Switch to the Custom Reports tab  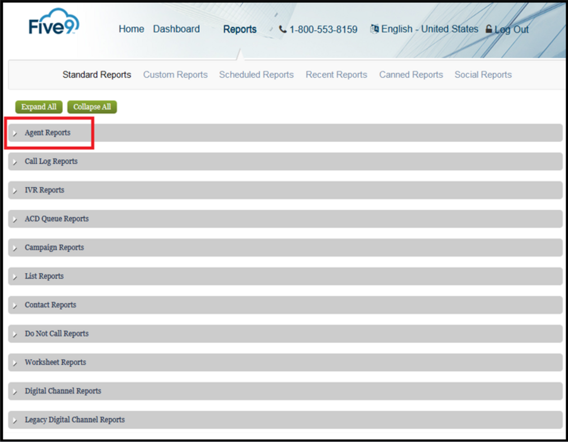175,74
